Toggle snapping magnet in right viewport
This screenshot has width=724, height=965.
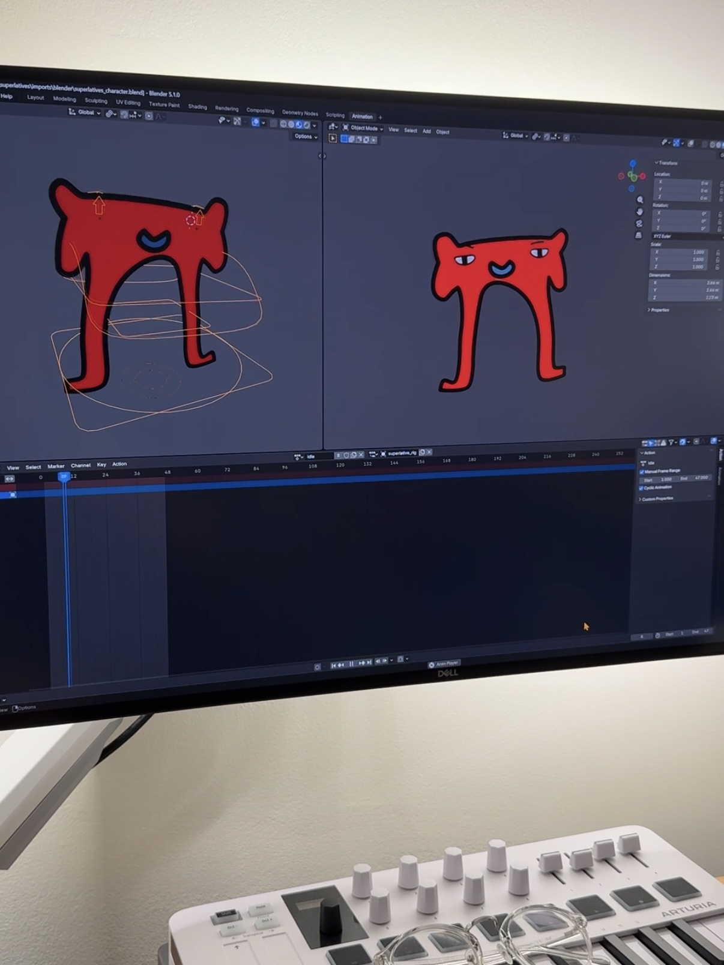[x=548, y=137]
